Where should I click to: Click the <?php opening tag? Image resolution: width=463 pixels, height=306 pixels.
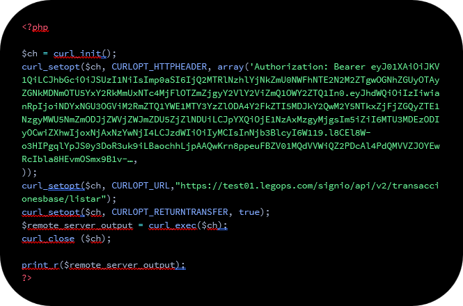(35, 27)
